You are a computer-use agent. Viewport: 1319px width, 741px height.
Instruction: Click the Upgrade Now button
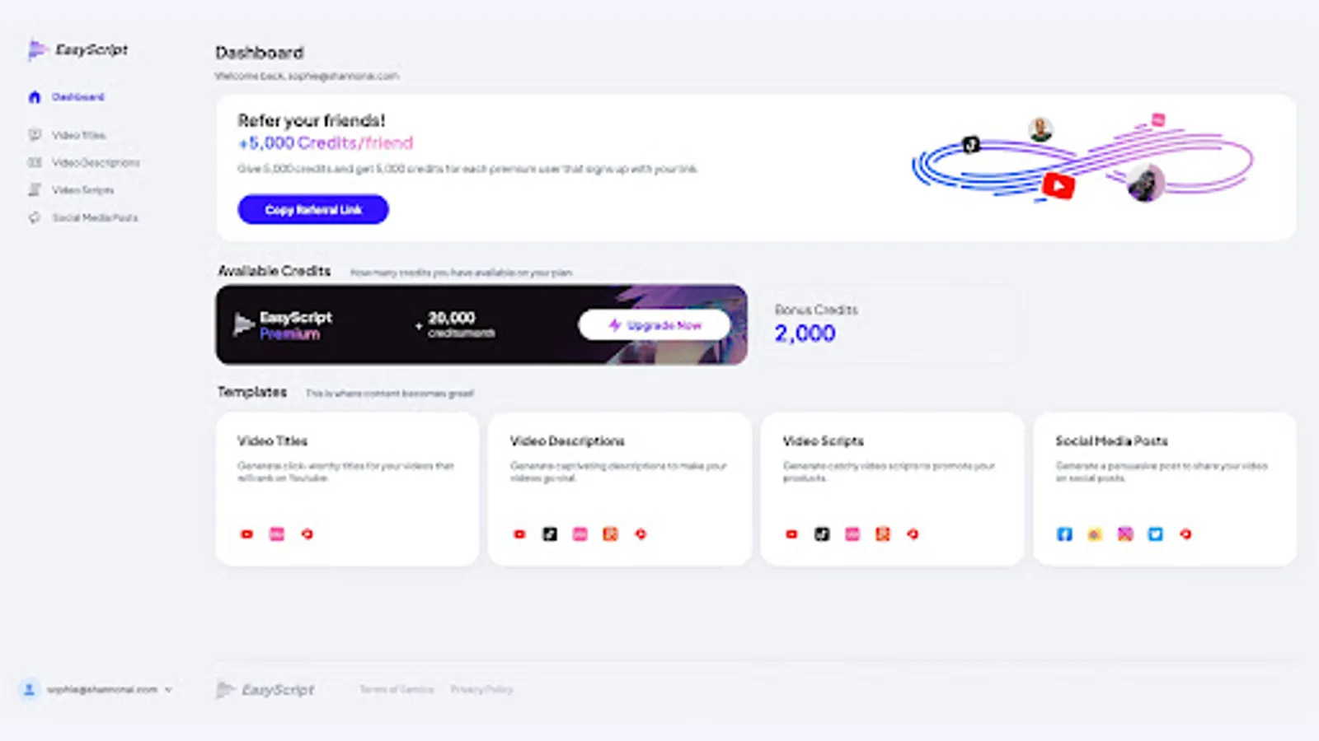point(655,325)
